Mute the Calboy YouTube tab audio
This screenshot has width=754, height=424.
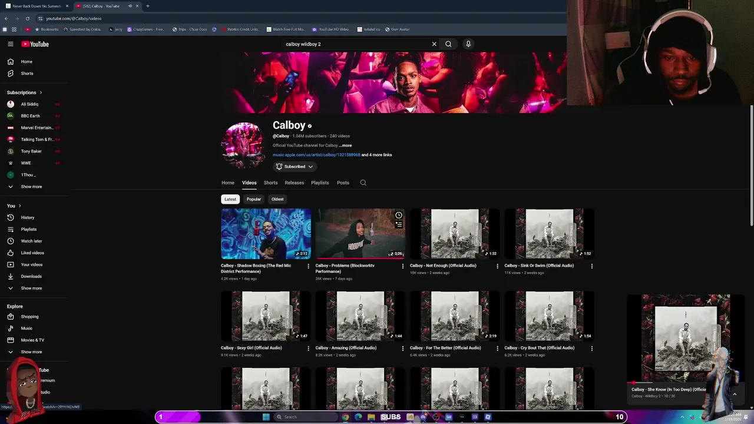point(130,6)
